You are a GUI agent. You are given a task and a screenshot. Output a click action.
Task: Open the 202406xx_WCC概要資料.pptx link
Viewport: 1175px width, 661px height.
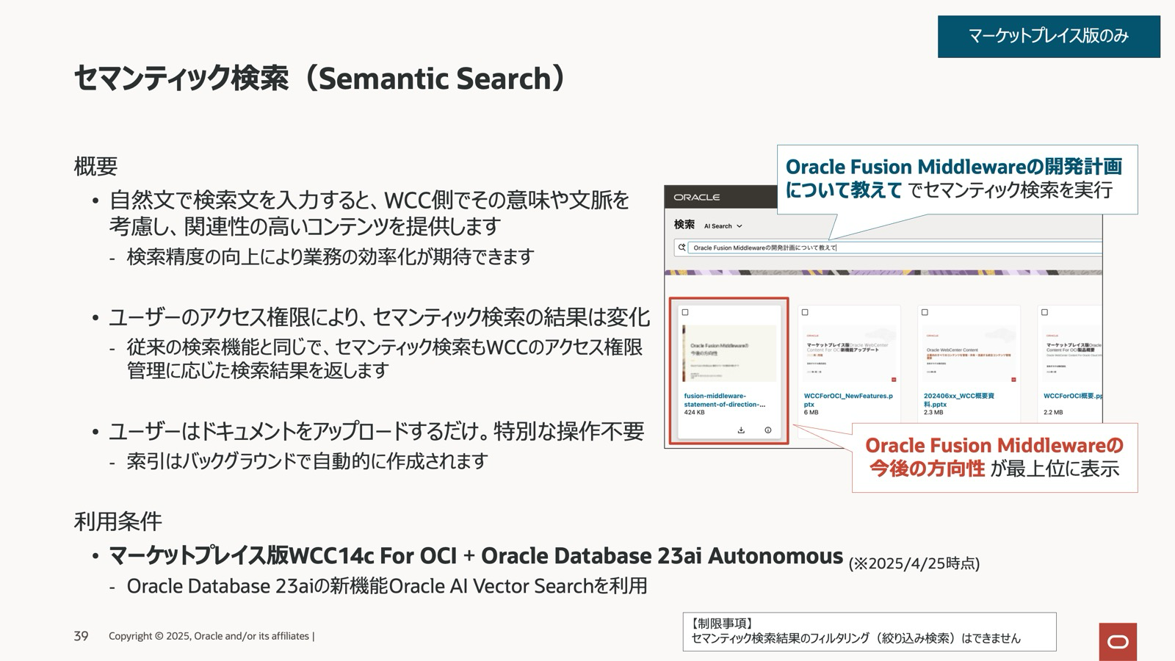(958, 400)
